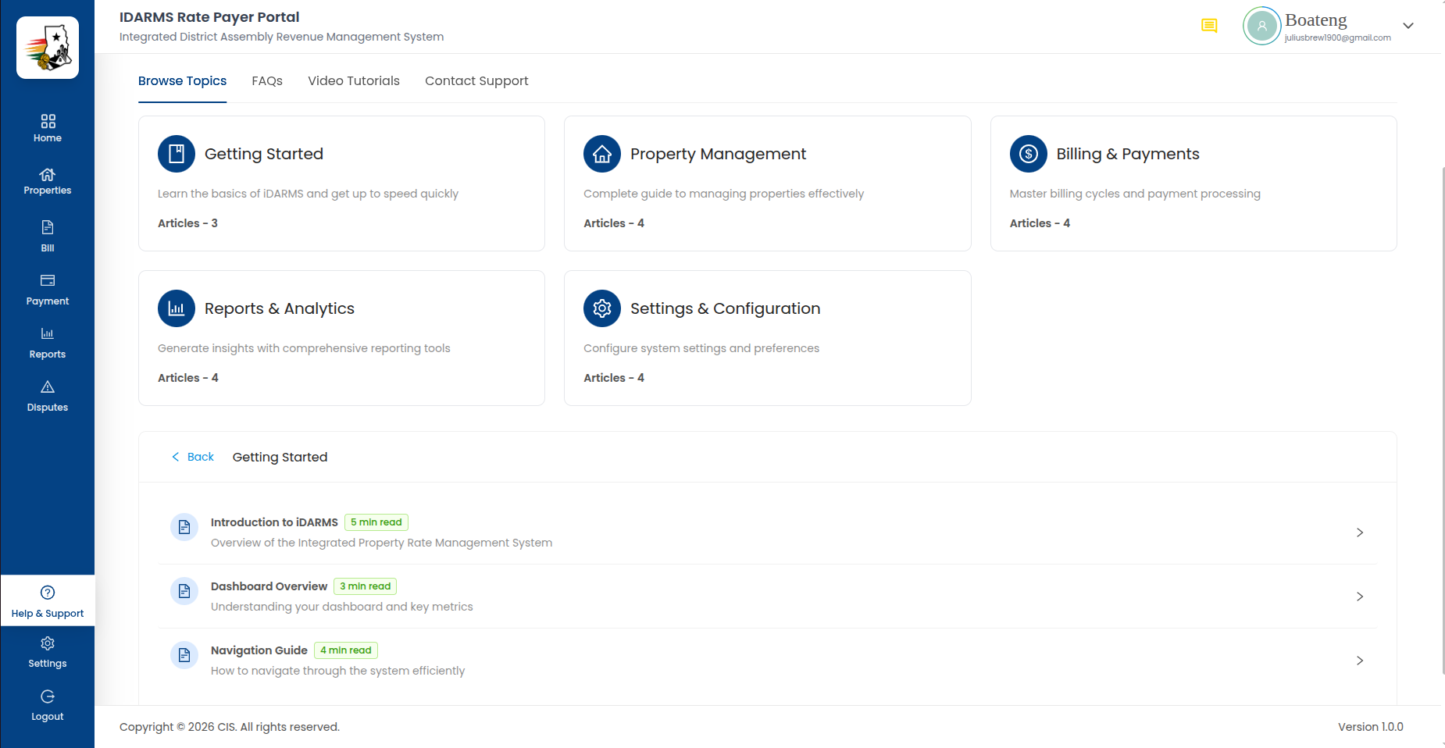The height and width of the screenshot is (748, 1445).
Task: Open the Dashboard Overview article title
Action: [269, 586]
